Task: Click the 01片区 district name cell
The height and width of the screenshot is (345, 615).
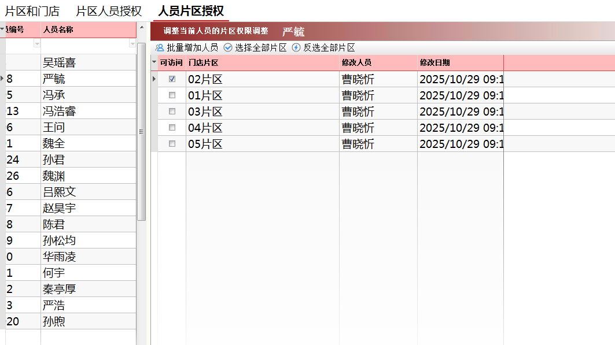Action: point(263,95)
